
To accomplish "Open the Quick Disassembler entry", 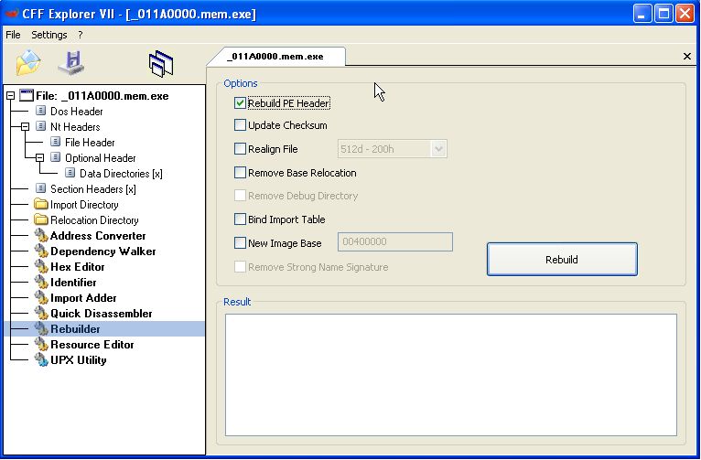I will pyautogui.click(x=101, y=314).
